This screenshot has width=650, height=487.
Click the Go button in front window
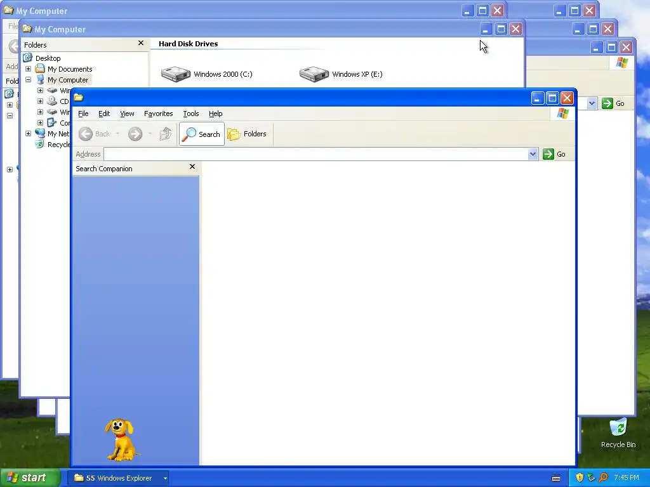[554, 154]
